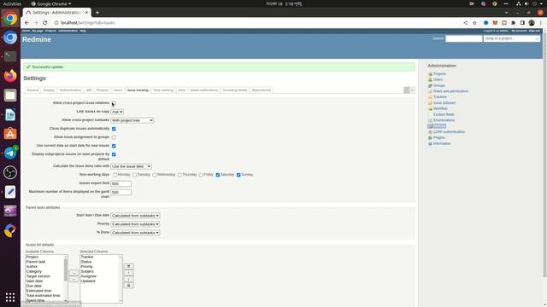Check Wednesday as non-working day

(155, 175)
